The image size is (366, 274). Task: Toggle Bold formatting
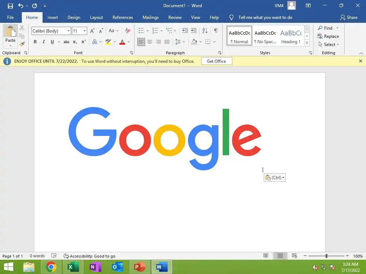pos(35,42)
